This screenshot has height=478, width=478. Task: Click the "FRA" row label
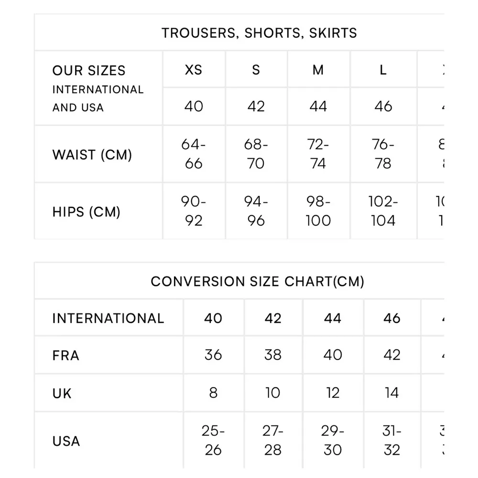tap(66, 356)
